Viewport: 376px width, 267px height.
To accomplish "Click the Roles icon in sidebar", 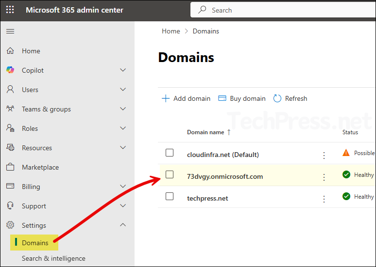I will point(10,128).
